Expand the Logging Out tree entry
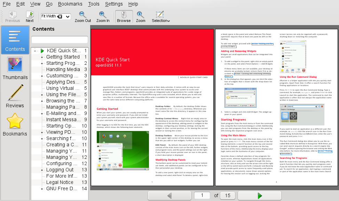339x201 pixels. (42, 170)
